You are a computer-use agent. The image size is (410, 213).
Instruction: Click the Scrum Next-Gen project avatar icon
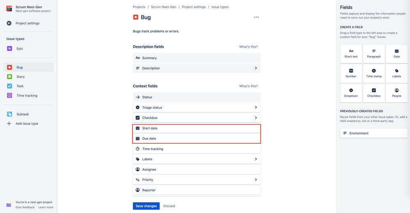[9, 9]
